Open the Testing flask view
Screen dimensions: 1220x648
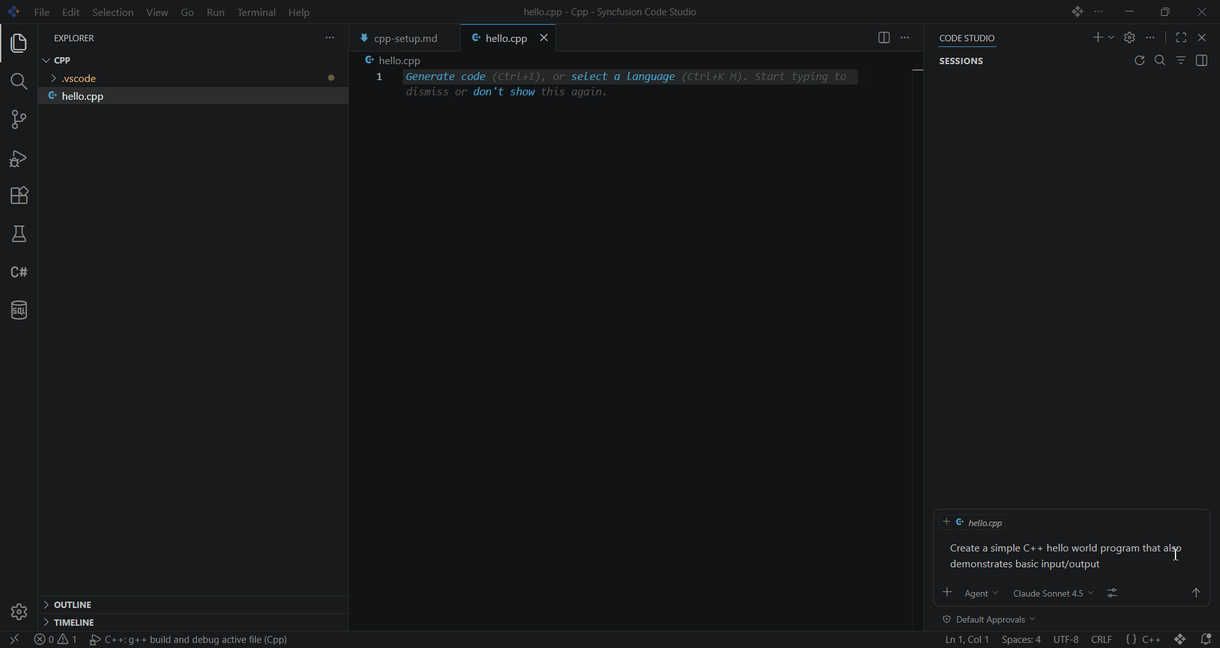point(19,234)
